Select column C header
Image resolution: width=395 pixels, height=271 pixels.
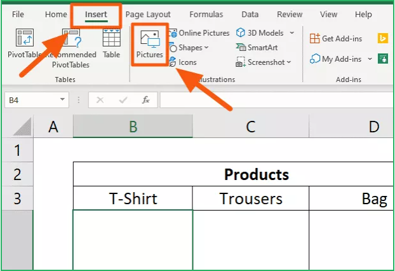(x=251, y=127)
